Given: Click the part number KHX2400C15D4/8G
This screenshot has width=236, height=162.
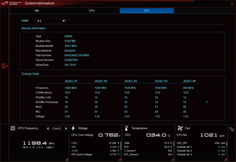Looking at the screenshot, I should point(77,55).
